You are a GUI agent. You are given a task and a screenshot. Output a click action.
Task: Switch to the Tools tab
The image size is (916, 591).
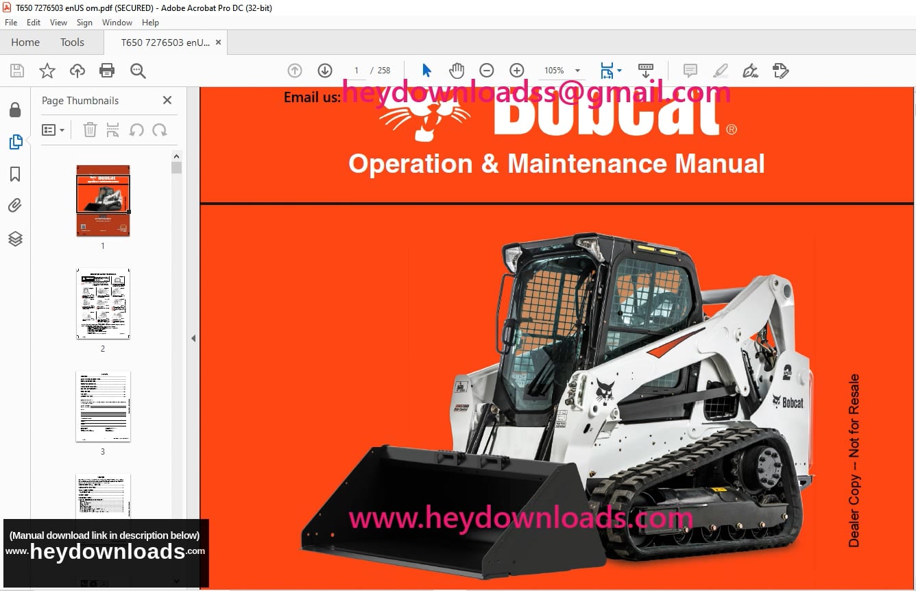[72, 42]
